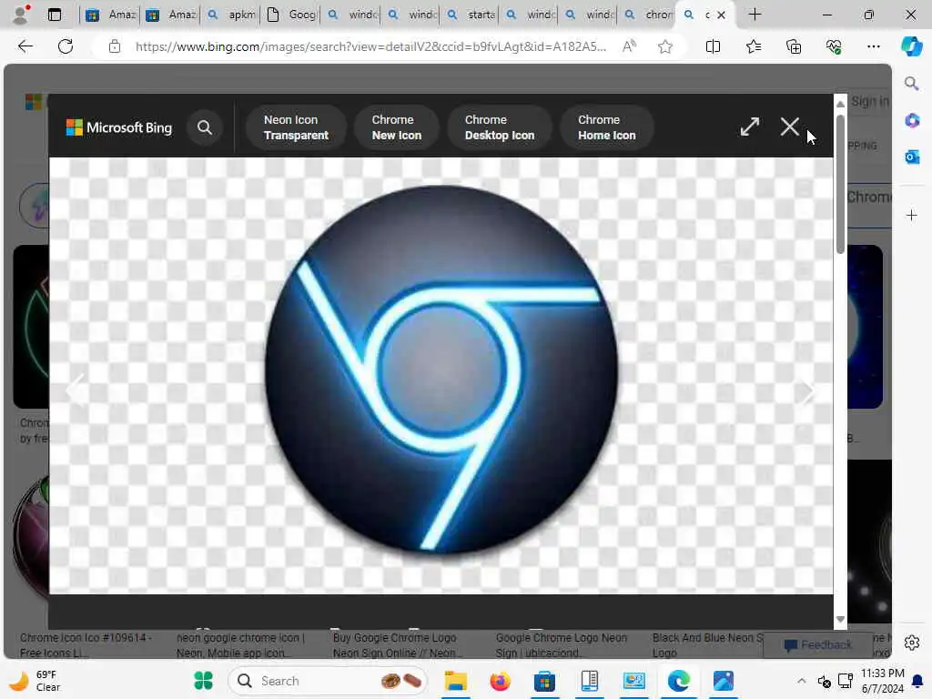Click the taskbar Search box
This screenshot has width=932, height=699.
[327, 681]
